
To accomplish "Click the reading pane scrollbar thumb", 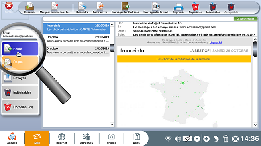I will coord(255,49).
